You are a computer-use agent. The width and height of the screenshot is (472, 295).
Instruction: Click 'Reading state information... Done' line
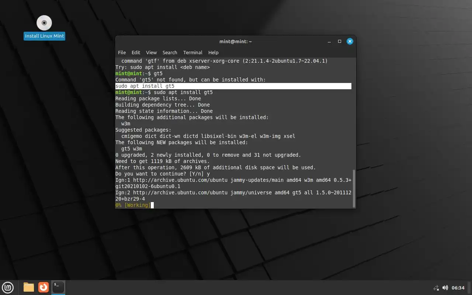coord(164,111)
